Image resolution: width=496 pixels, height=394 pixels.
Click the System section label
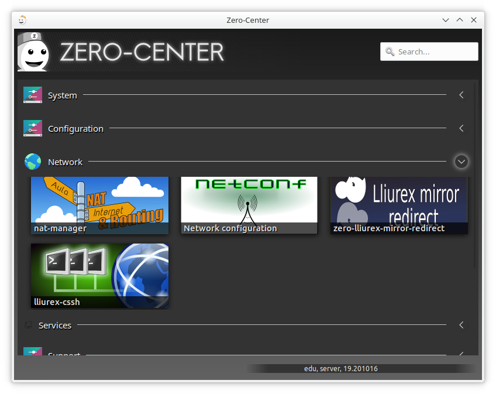tap(63, 95)
